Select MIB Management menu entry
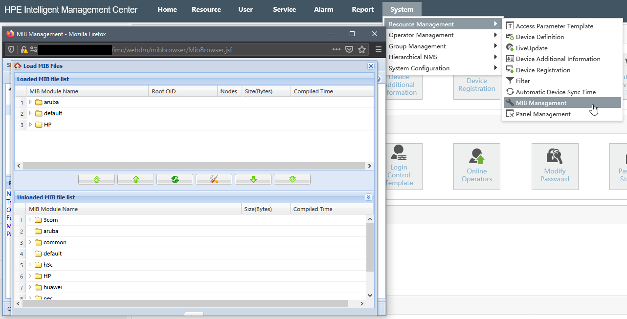Viewport: 627px width, 319px height. click(x=562, y=103)
